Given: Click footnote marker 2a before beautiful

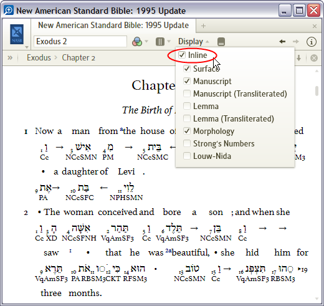Looking at the screenshot, I should click(168, 251).
